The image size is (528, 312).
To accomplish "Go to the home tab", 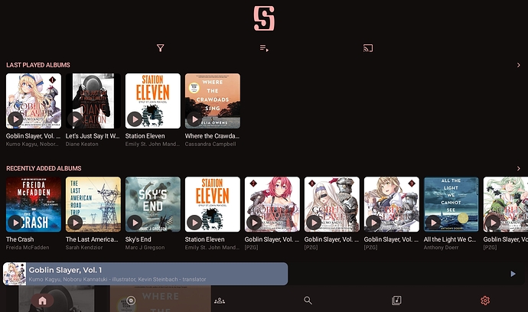I will 43,301.
